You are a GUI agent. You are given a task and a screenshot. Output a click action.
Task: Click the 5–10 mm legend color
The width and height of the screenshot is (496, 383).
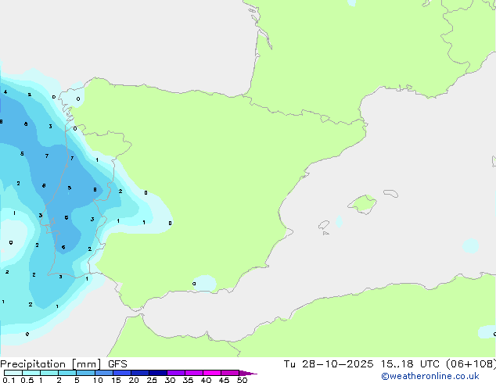pyautogui.click(x=85, y=373)
